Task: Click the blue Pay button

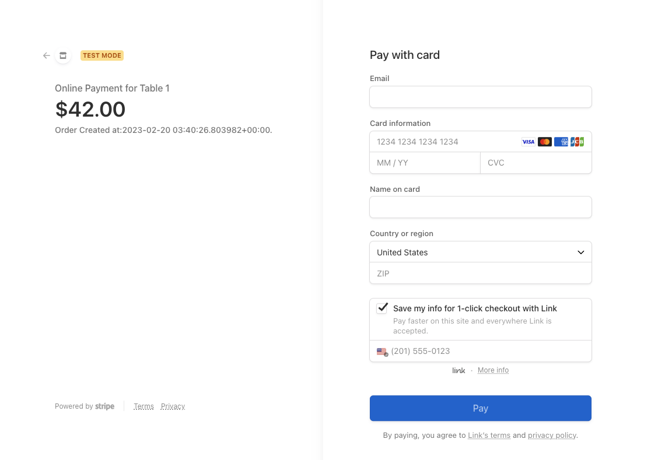Action: click(x=480, y=408)
